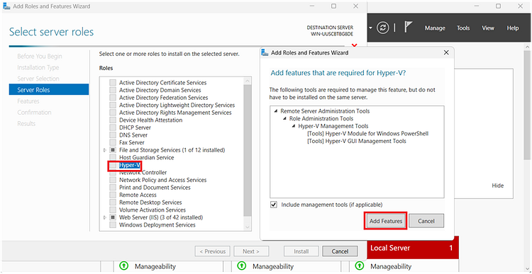Open the Help menu in Server Manager
The image size is (532, 274).
click(x=513, y=28)
